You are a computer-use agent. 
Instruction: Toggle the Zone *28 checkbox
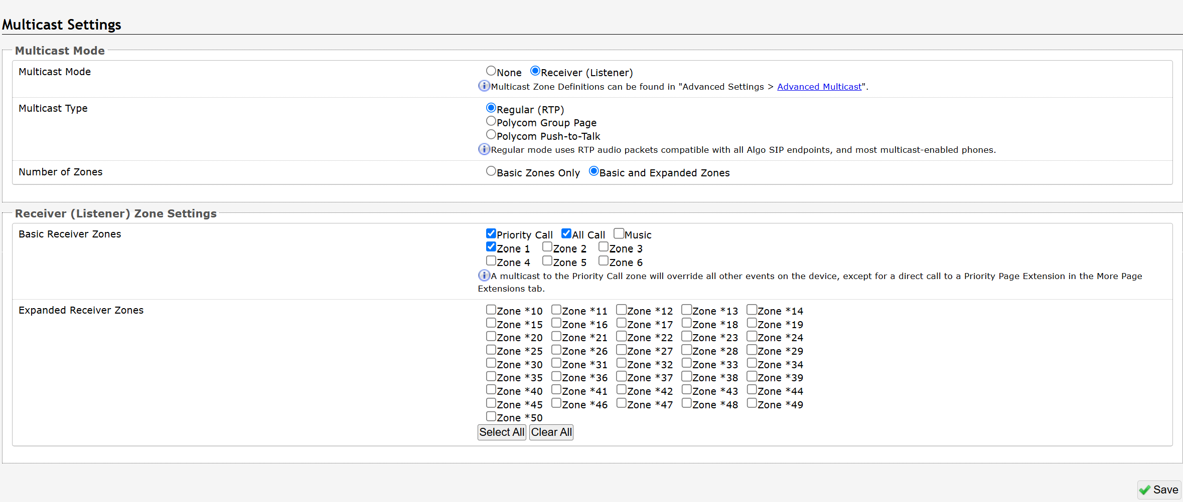pos(687,350)
